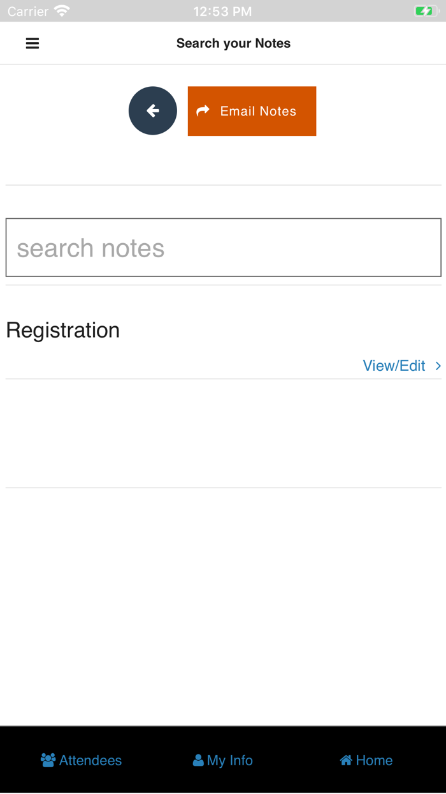Click the Wi-Fi status icon
446x794 pixels.
point(62,11)
